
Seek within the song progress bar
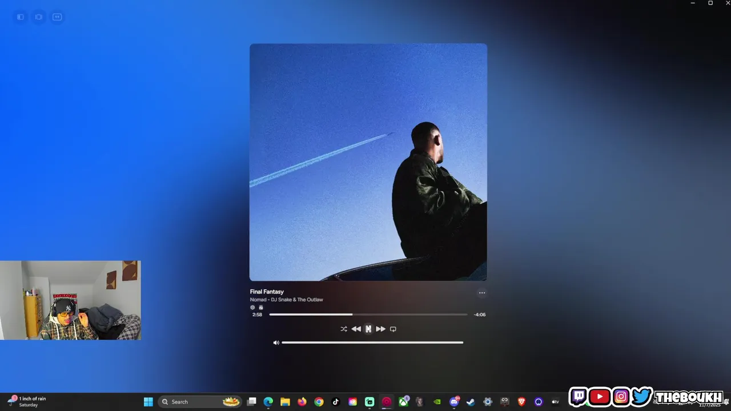(x=368, y=315)
